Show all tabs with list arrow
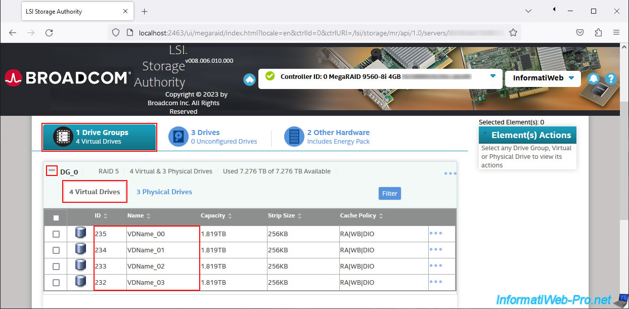Viewport: 629px width, 309px height. pos(528,11)
